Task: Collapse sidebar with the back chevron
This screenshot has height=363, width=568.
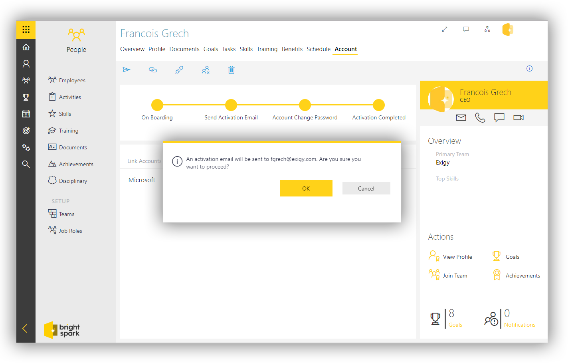Action: (x=25, y=328)
